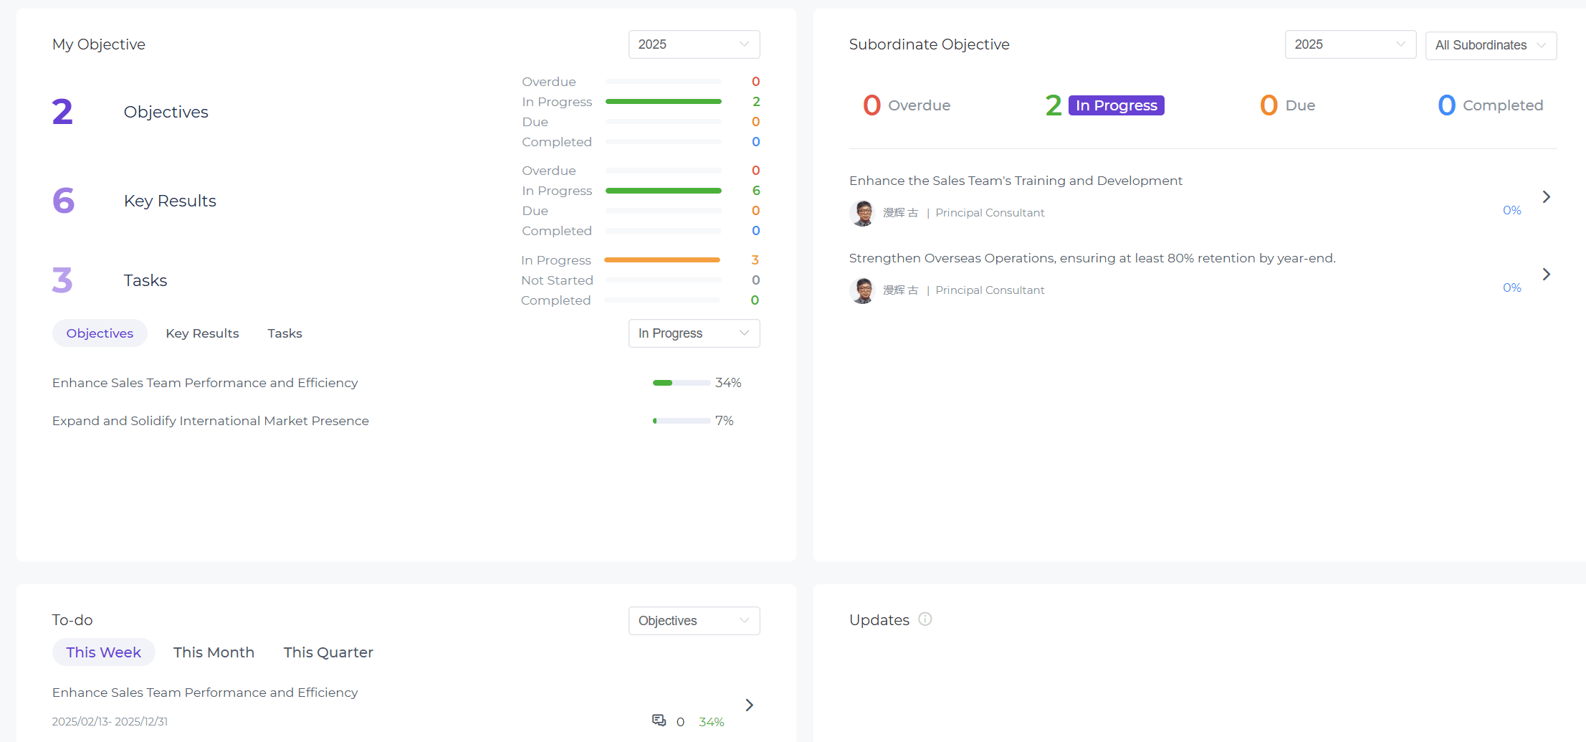
Task: Click avatar under Strengthen Overseas Operations
Action: click(863, 290)
